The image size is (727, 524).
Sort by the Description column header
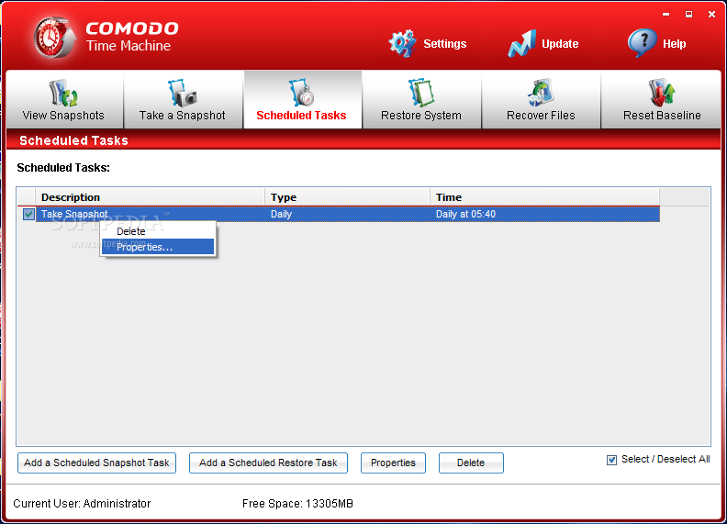(151, 197)
